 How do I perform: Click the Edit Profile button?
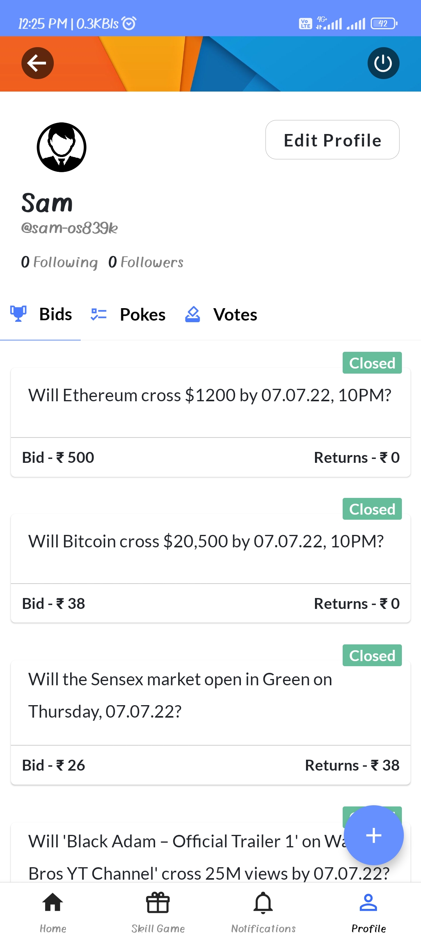pyautogui.click(x=332, y=140)
